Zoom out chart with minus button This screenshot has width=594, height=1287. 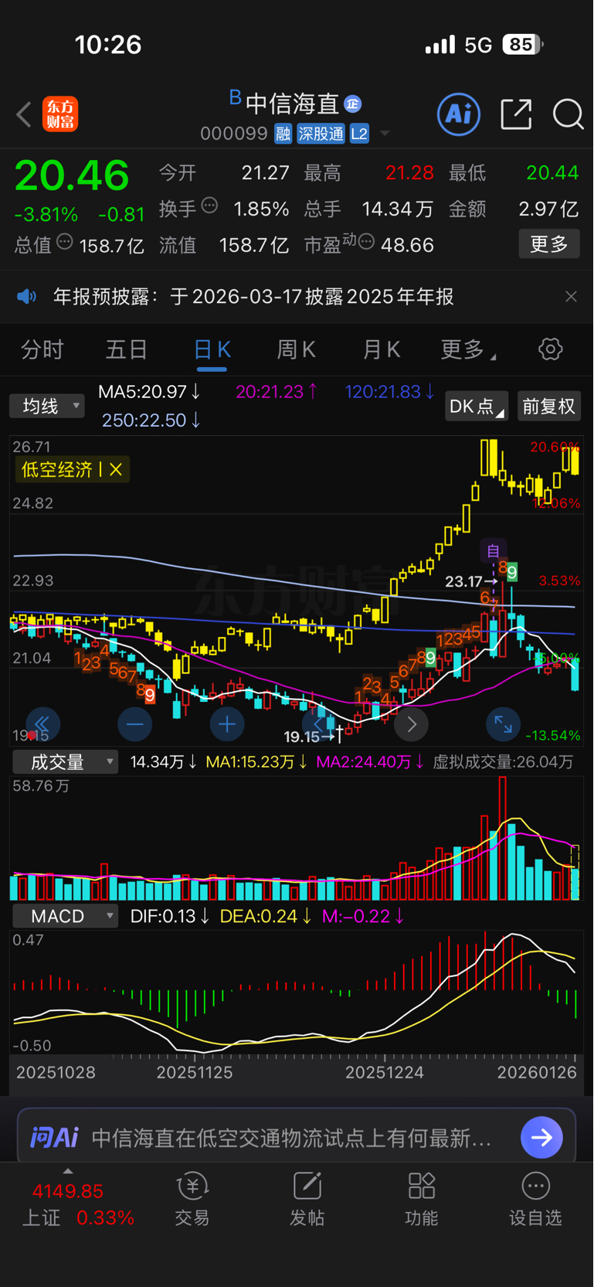click(135, 724)
